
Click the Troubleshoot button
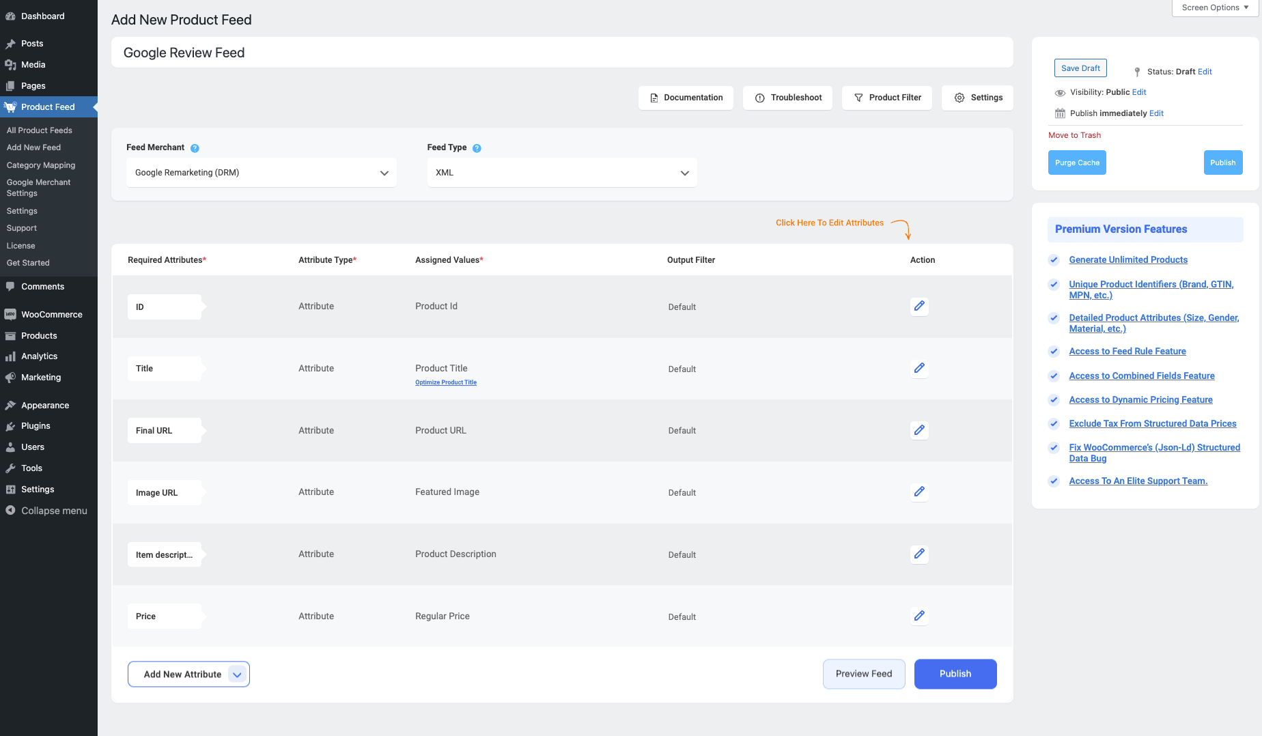[788, 98]
